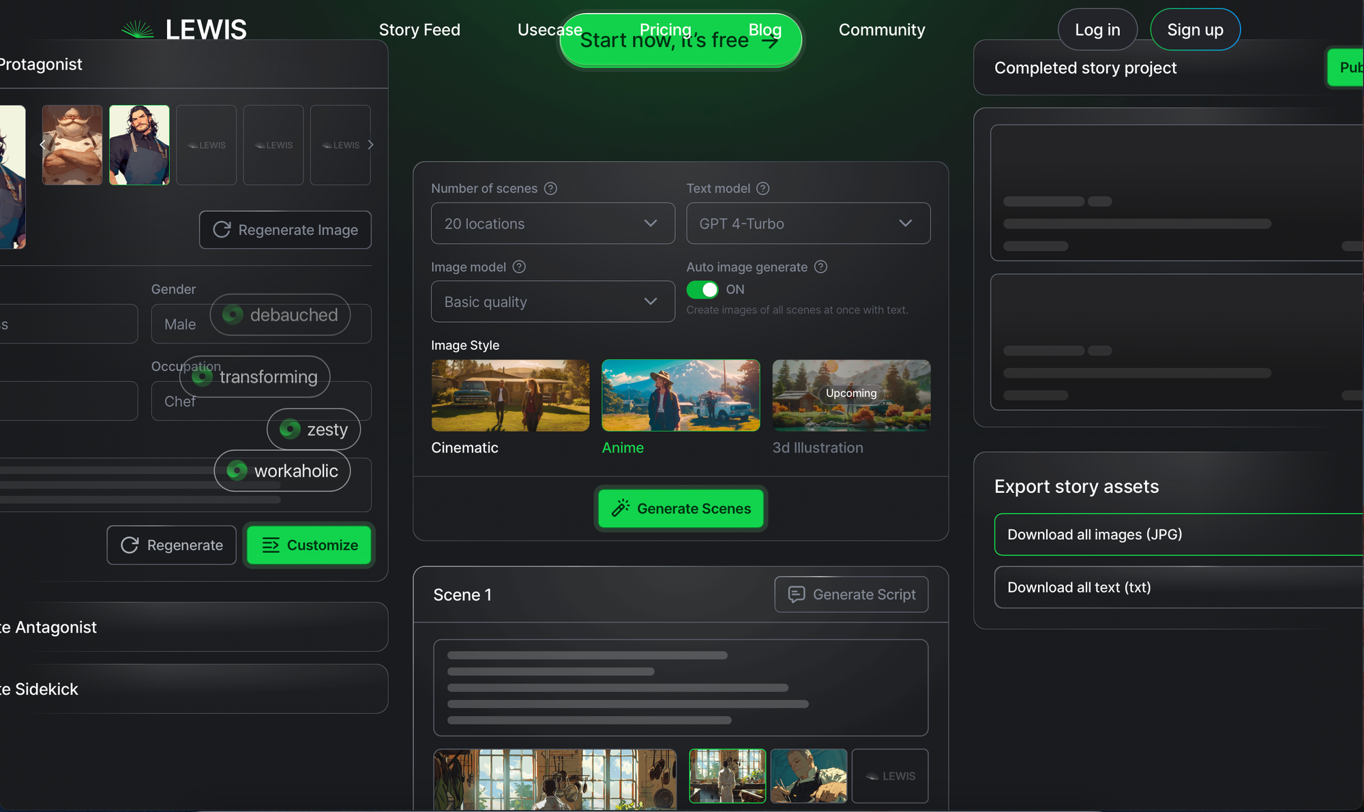Click help icon next to Image model

(x=519, y=267)
